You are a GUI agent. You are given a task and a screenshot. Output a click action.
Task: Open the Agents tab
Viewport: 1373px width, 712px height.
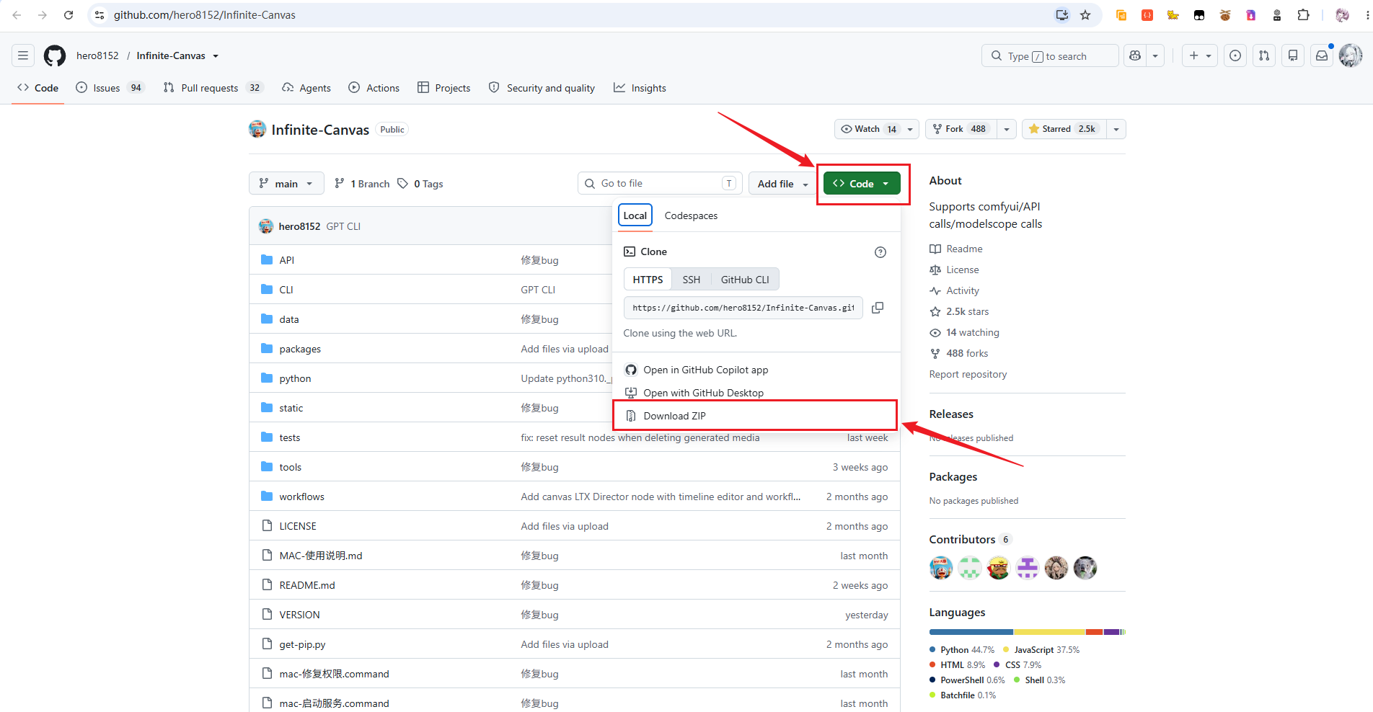click(x=306, y=88)
